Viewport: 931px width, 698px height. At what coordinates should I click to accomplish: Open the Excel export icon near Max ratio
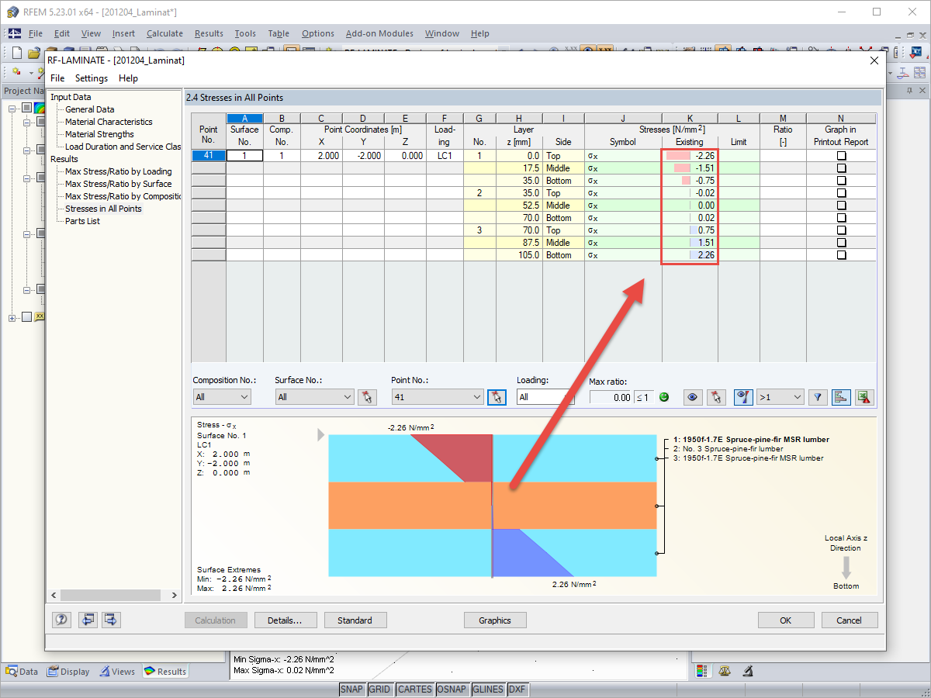(864, 397)
